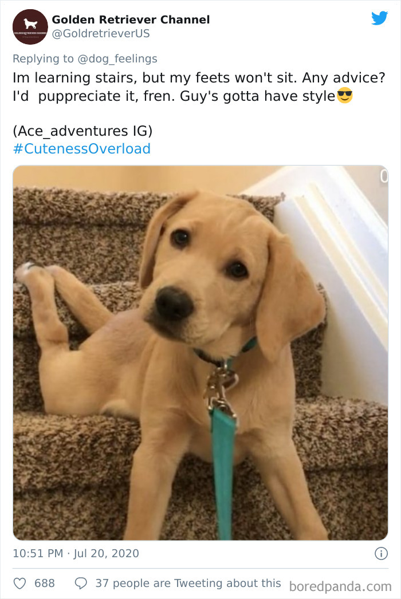Click the Golden Retriever Channel display name
401x599 pixels.
130,19
